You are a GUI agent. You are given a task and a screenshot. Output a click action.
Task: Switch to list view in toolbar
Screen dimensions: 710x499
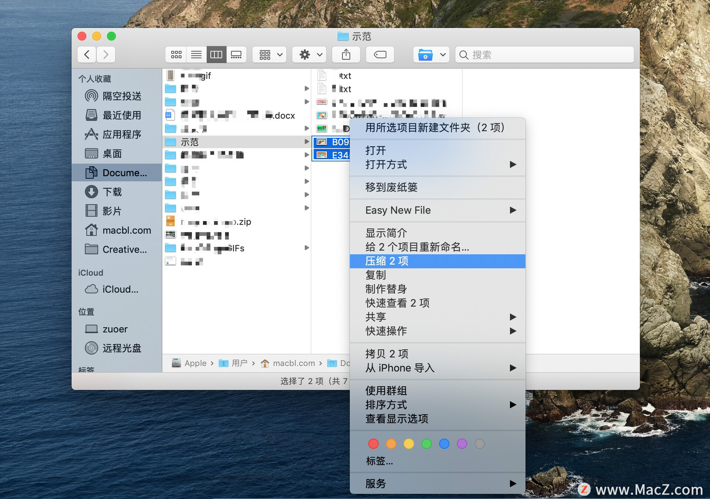click(x=196, y=55)
